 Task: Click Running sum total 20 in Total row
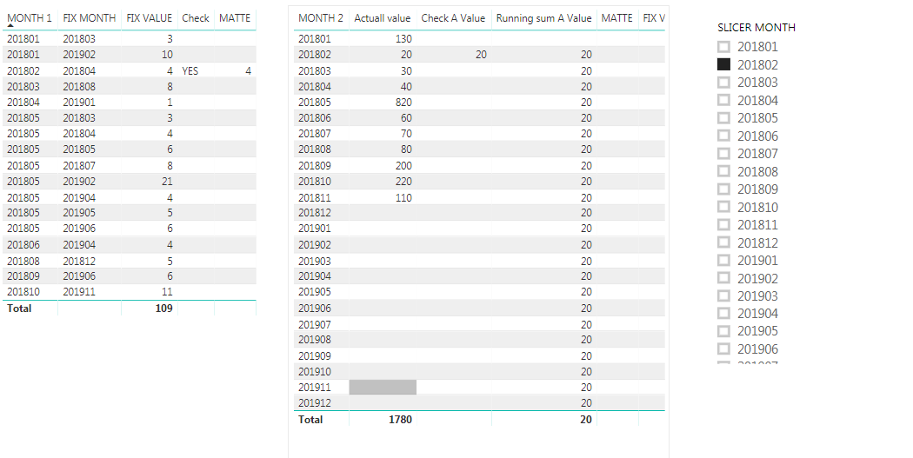pos(586,419)
